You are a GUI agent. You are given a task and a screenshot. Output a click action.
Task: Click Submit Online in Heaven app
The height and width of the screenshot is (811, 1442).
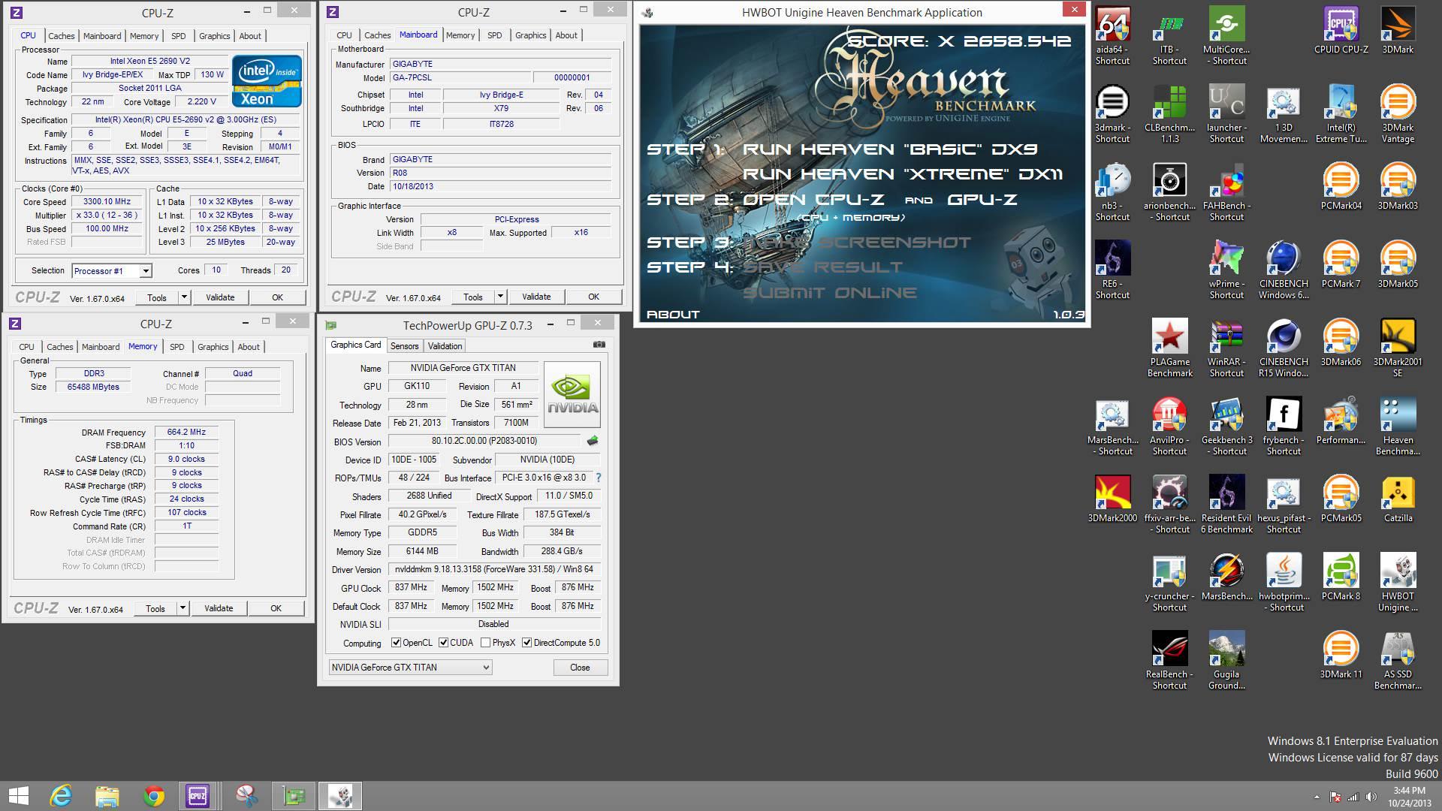point(830,292)
